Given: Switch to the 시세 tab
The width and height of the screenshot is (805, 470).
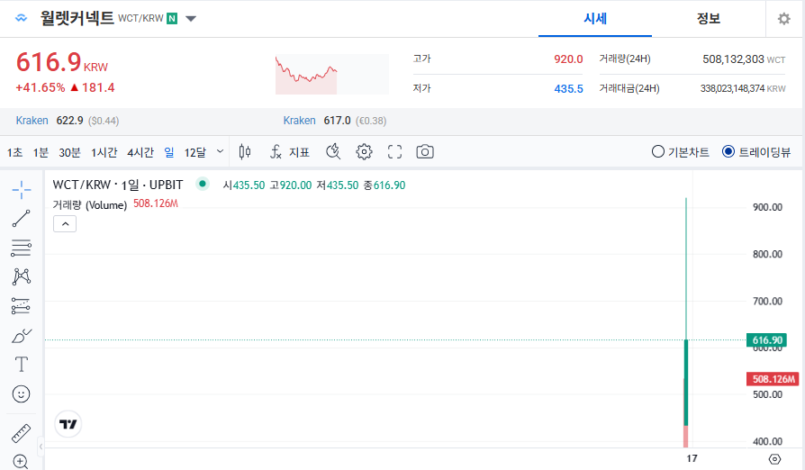Looking at the screenshot, I should point(595,19).
